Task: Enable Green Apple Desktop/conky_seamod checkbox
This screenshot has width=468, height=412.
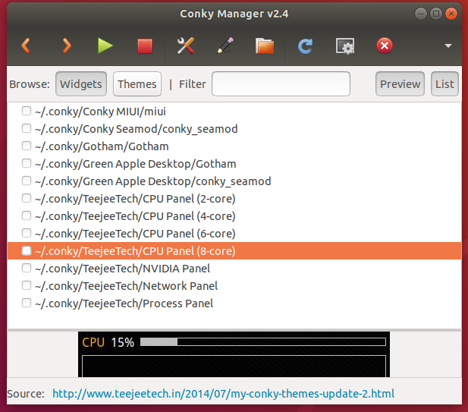Action: [27, 181]
